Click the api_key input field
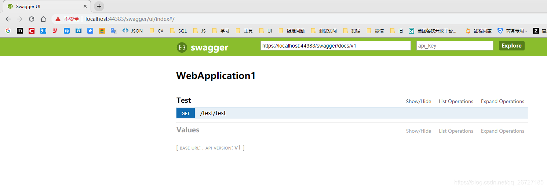The image size is (547, 189). [x=455, y=46]
